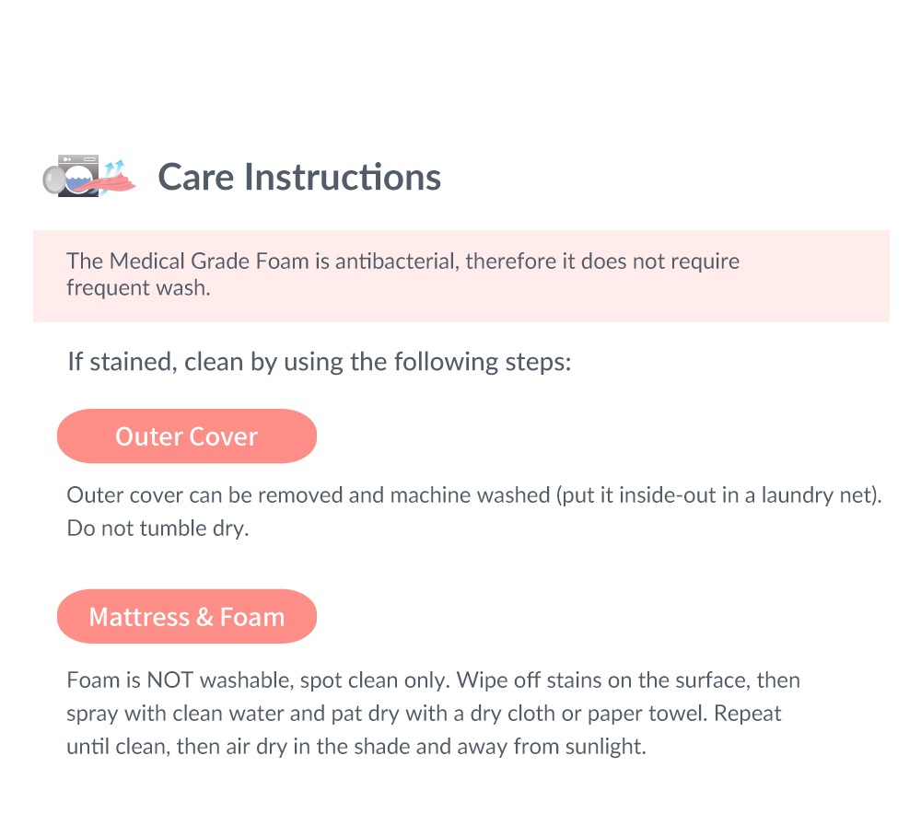Screen dimensions: 921x825
Task: Click 'Repeat' at the end of the towel line
Action: [x=747, y=714]
